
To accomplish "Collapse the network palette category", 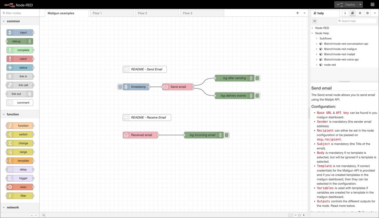I will [20, 207].
